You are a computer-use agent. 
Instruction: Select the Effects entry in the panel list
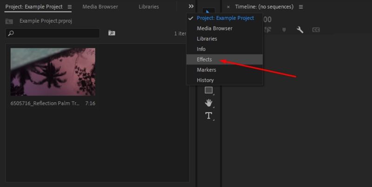click(224, 59)
